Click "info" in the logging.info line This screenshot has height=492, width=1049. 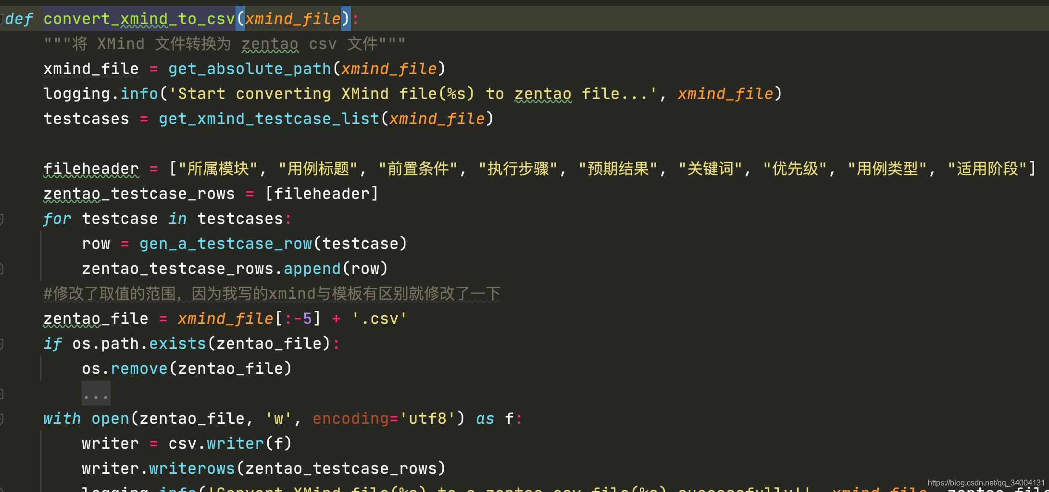[139, 94]
